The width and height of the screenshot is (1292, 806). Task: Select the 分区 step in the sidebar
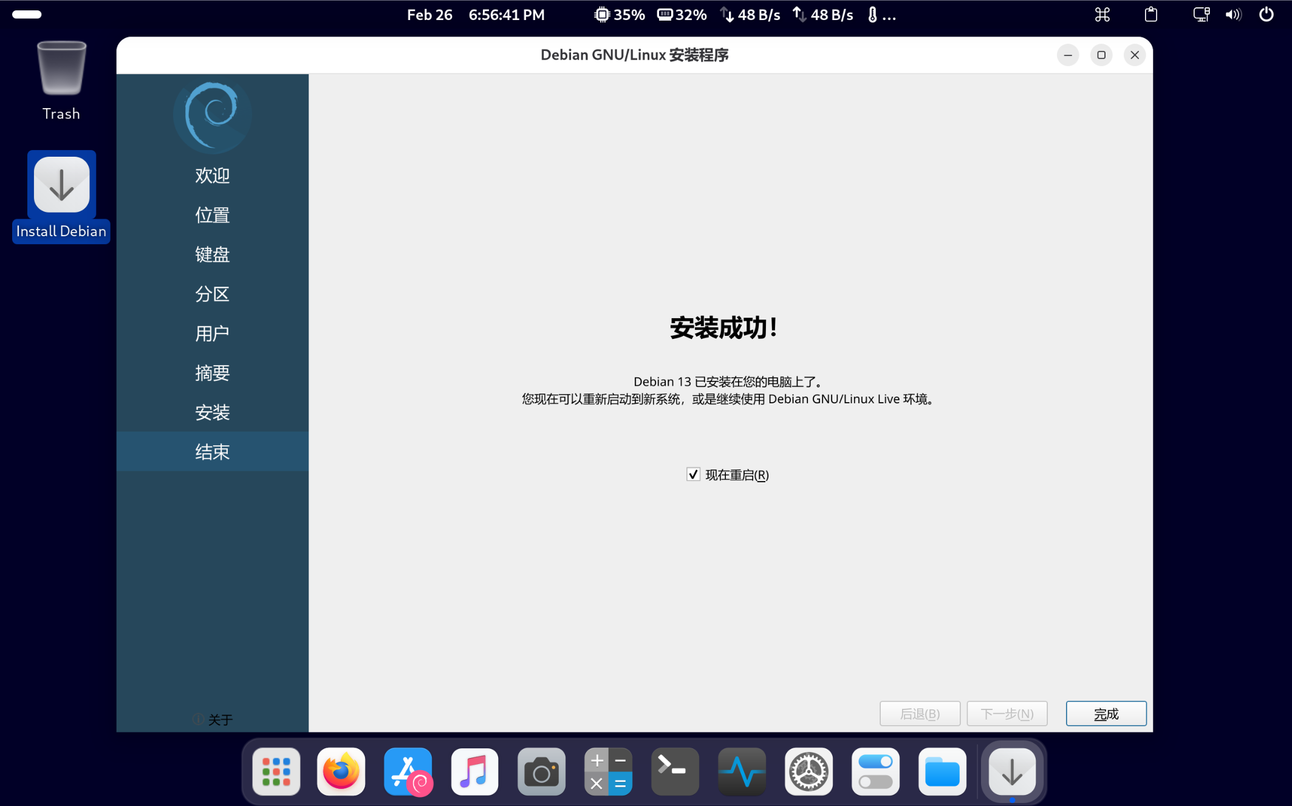(212, 294)
